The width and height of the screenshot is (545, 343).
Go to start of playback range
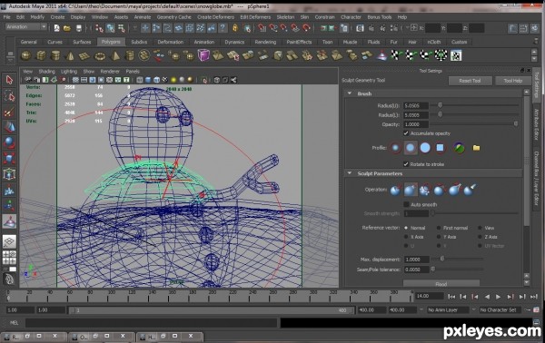(451, 297)
